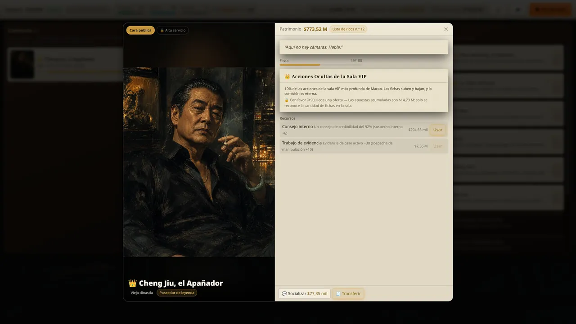Select the 'A tu servicio' locked tag
The height and width of the screenshot is (324, 576).
173,30
